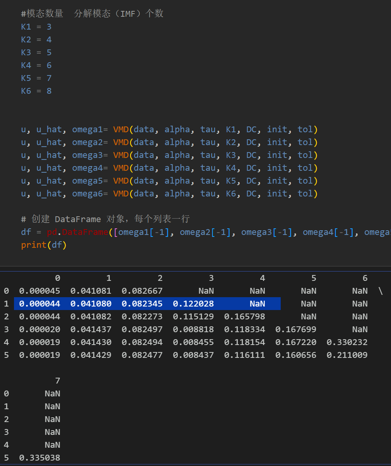The image size is (391, 466).
Task: Click output value 0.165798
Action: [x=245, y=317]
